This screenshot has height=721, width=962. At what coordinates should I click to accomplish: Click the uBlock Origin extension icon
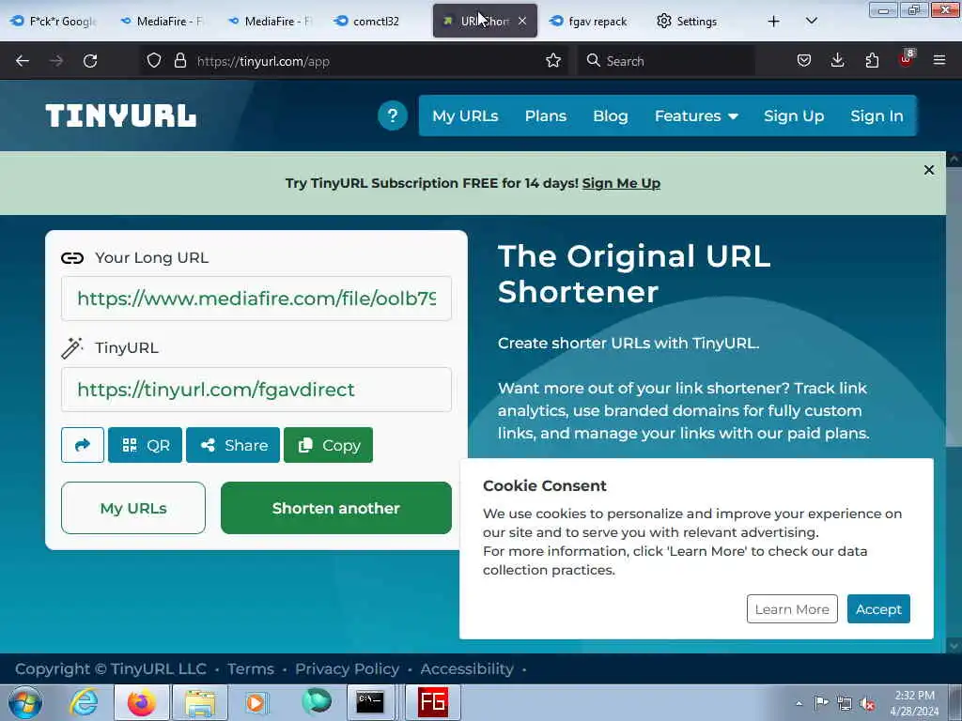(907, 59)
